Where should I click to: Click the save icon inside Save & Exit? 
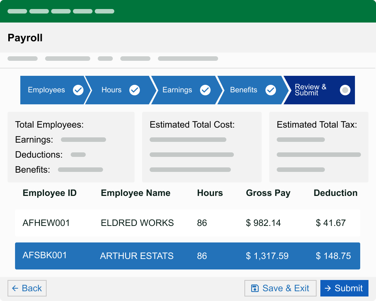pyautogui.click(x=255, y=288)
